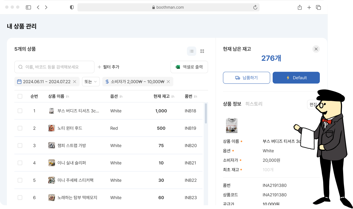Screen dimensions: 353x209
Task: Remove the date range filter chip
Action: tap(75, 82)
